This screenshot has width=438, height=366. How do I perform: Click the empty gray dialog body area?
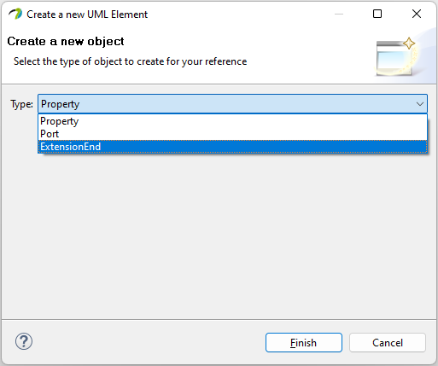(x=219, y=236)
